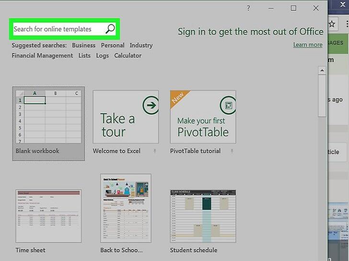
Task: Click the Student schedule label
Action: click(x=194, y=250)
